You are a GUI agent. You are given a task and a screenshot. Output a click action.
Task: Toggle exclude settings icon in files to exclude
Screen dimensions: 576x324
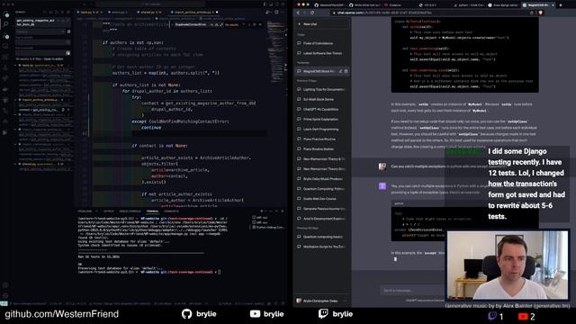(x=68, y=53)
